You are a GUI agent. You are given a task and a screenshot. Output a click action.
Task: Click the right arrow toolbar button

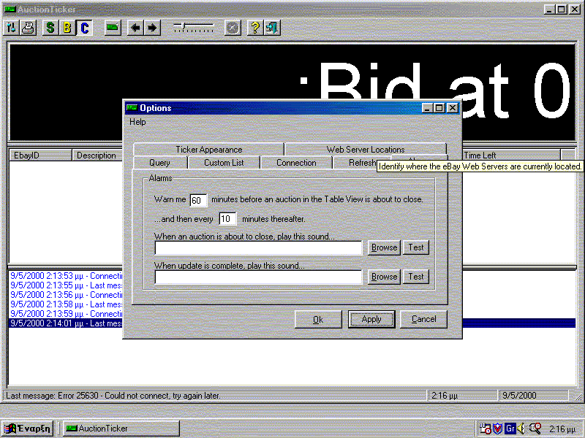[152, 28]
